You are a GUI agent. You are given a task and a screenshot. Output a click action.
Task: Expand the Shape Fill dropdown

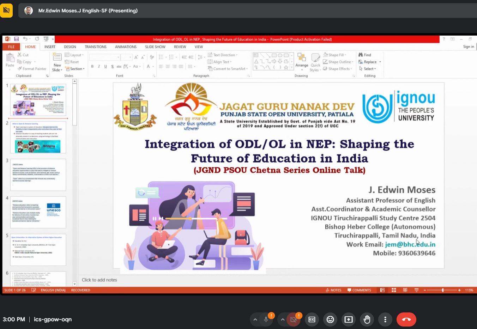click(334, 55)
